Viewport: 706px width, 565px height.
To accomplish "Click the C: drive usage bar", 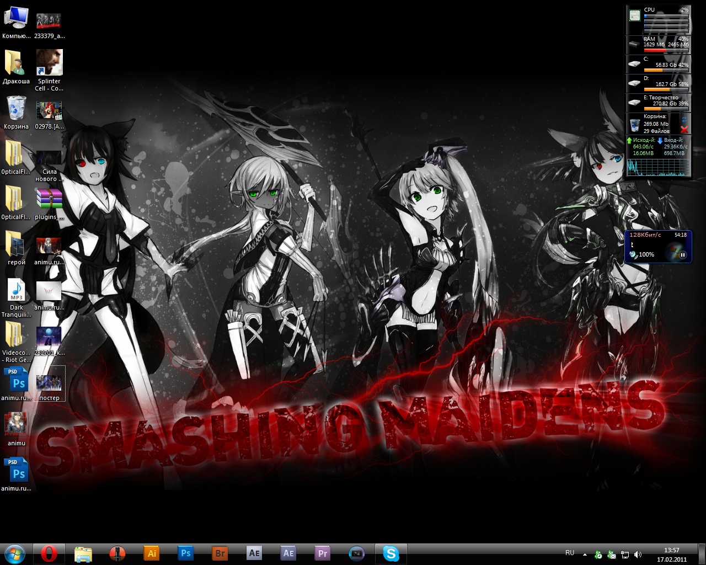I will pos(666,70).
